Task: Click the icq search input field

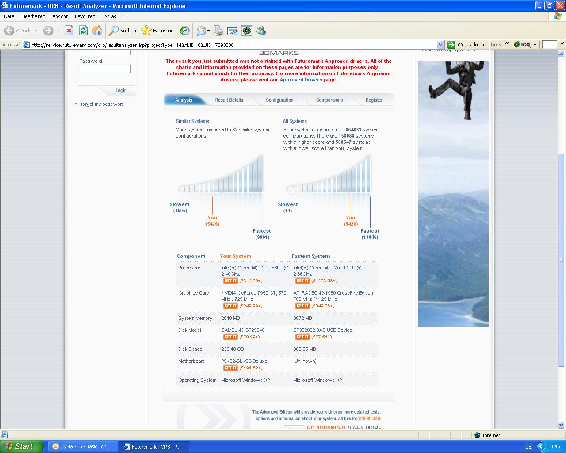Action: point(549,45)
